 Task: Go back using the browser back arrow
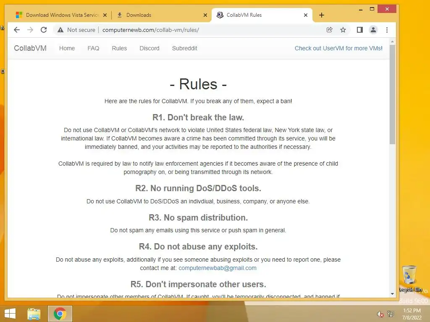(17, 30)
